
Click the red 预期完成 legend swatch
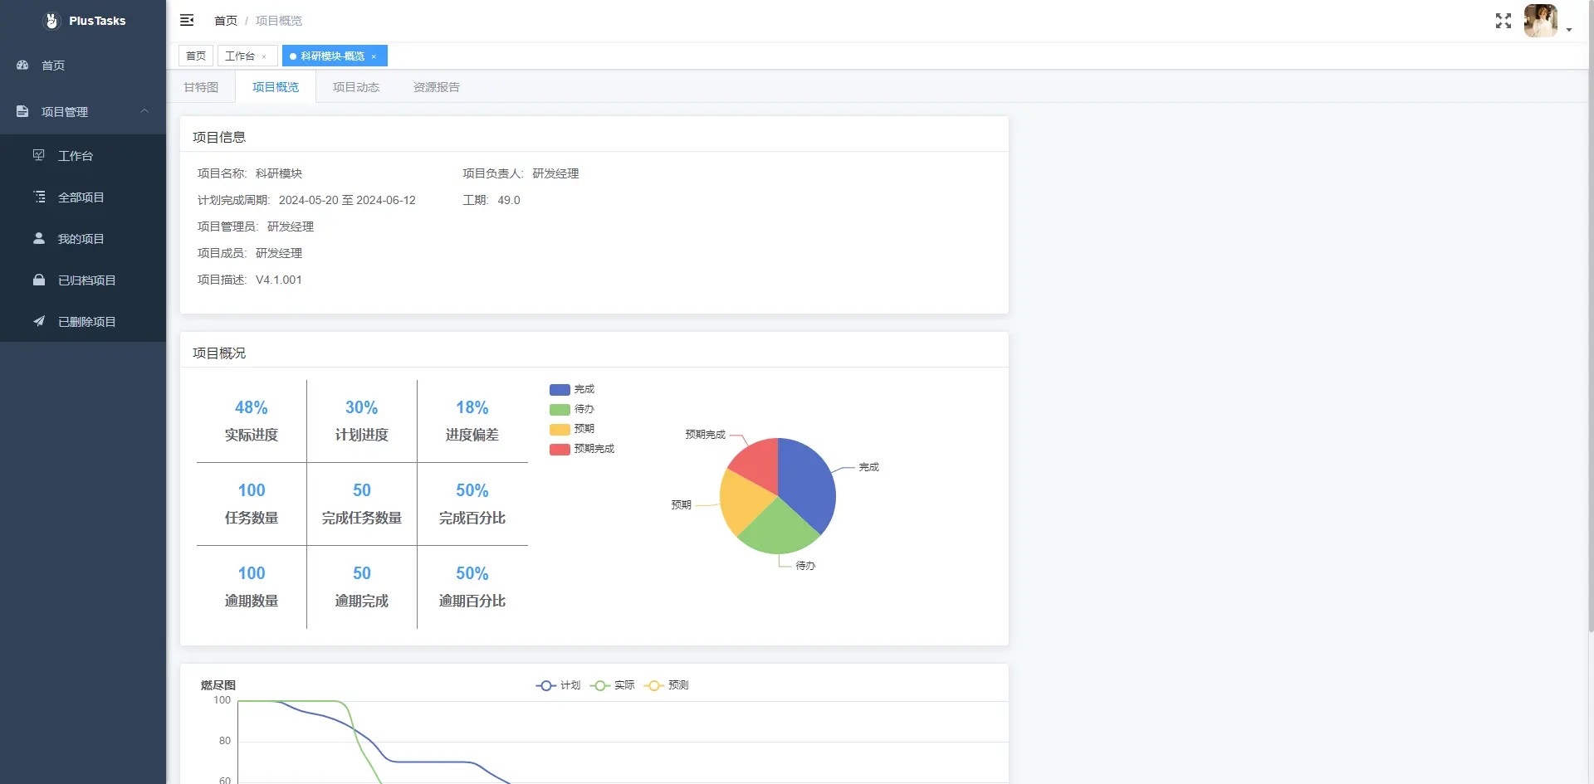pos(560,449)
